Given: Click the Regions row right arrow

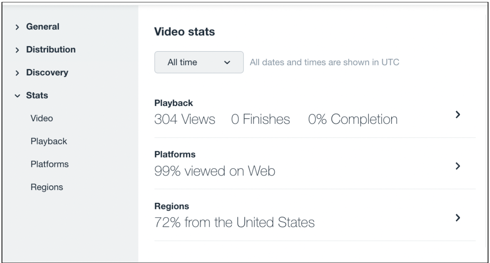Looking at the screenshot, I should [x=458, y=218].
